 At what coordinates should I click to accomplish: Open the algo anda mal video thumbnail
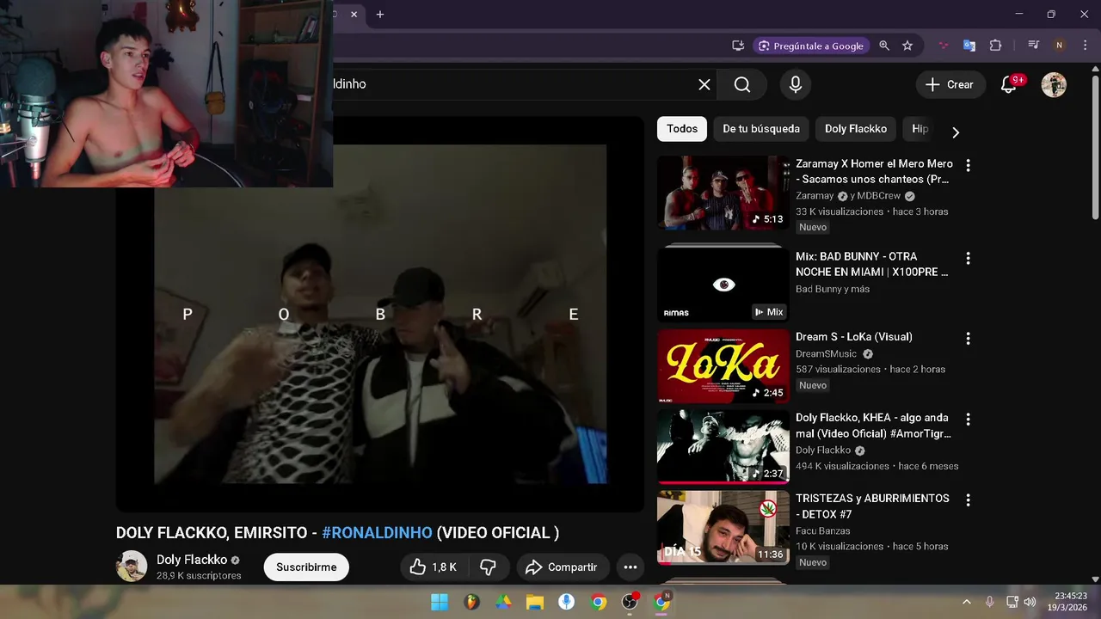723,447
